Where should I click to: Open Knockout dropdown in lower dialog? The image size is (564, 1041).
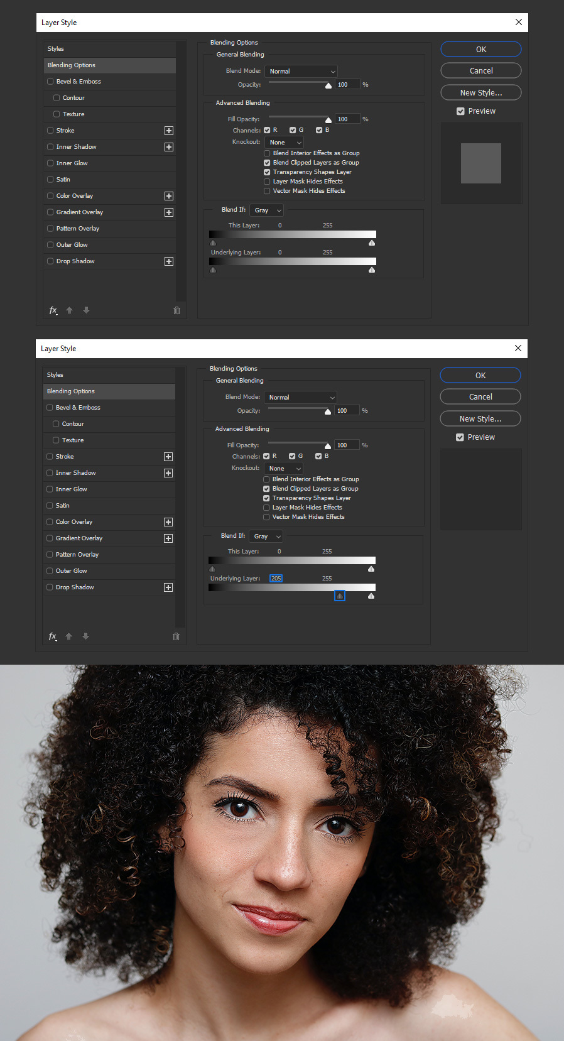click(x=284, y=469)
